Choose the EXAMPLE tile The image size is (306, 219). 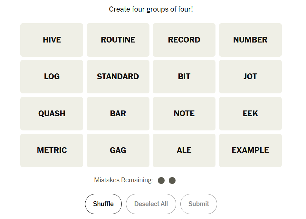pos(250,150)
